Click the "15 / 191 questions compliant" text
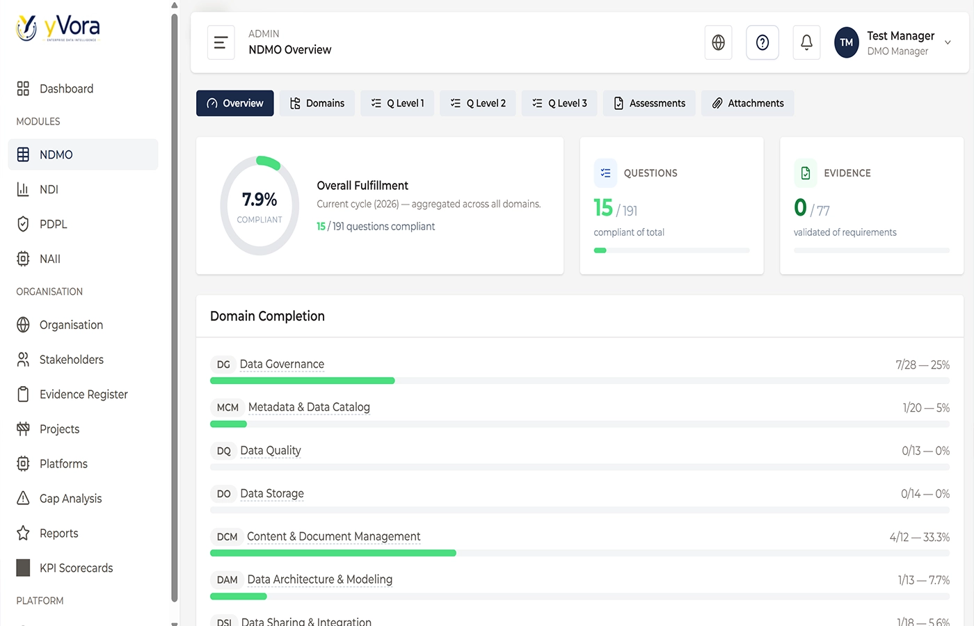Viewport: 974px width, 626px height. pyautogui.click(x=376, y=226)
